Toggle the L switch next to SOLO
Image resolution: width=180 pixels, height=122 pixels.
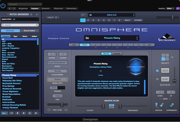click(x=157, y=71)
